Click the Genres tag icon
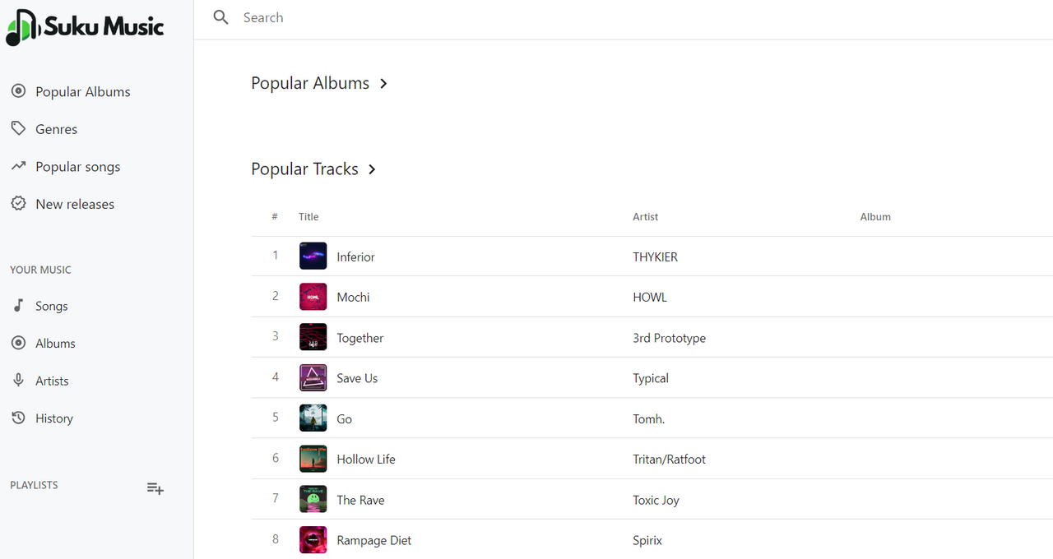The height and width of the screenshot is (559, 1053). point(18,129)
